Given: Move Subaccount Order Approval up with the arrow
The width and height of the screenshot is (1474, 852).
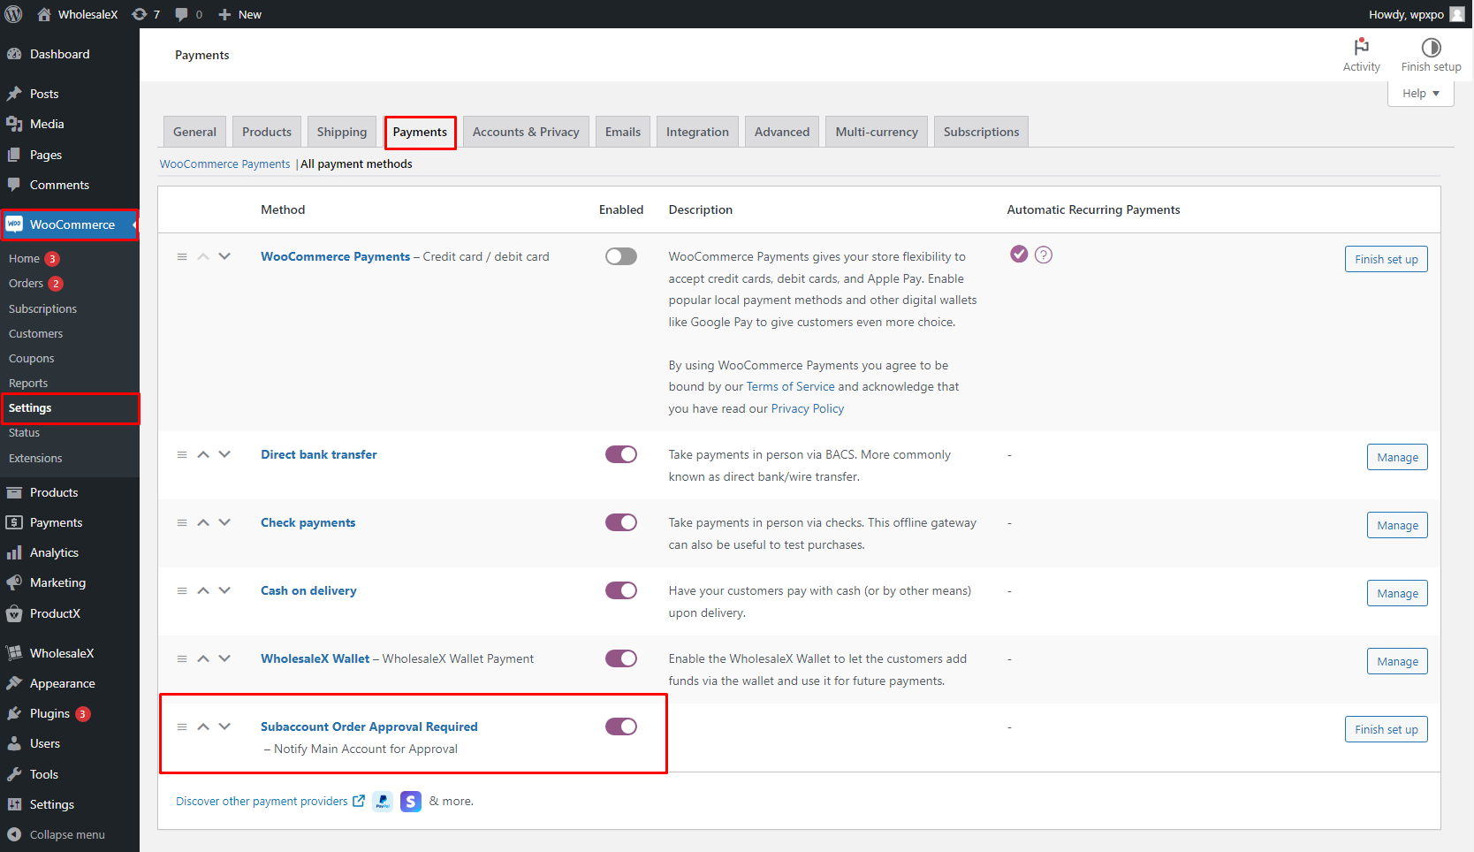Looking at the screenshot, I should click(x=203, y=726).
